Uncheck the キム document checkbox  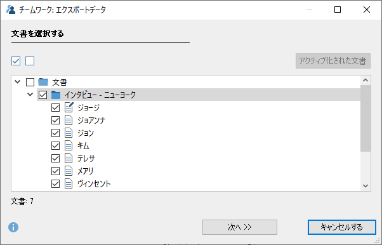pyautogui.click(x=56, y=145)
